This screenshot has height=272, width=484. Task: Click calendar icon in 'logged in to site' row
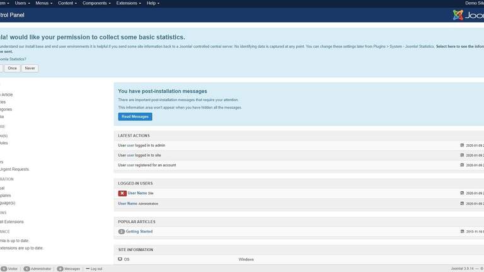coord(462,155)
